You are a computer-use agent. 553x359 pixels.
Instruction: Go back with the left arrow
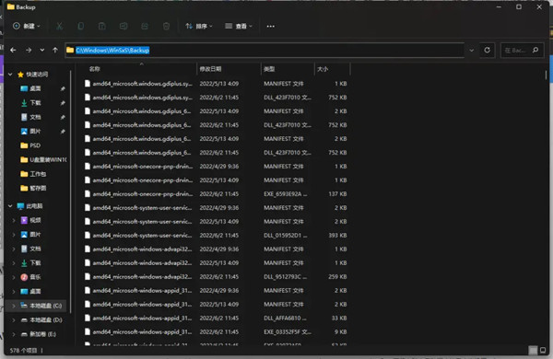[13, 50]
